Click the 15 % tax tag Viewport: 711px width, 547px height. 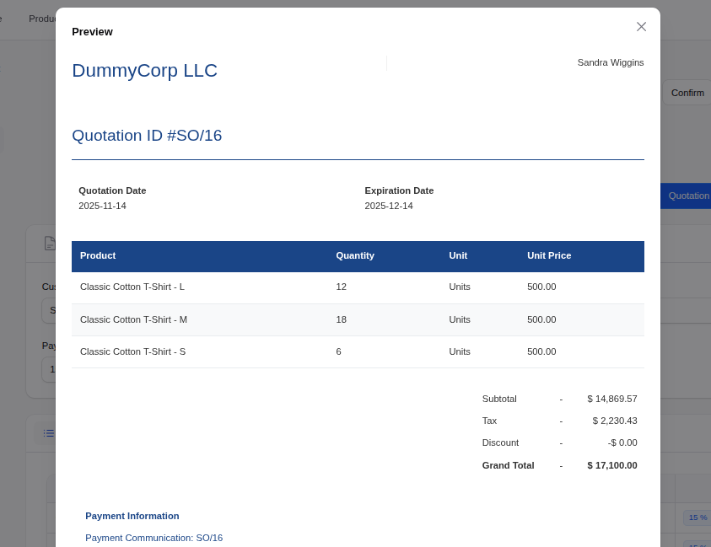(x=697, y=518)
